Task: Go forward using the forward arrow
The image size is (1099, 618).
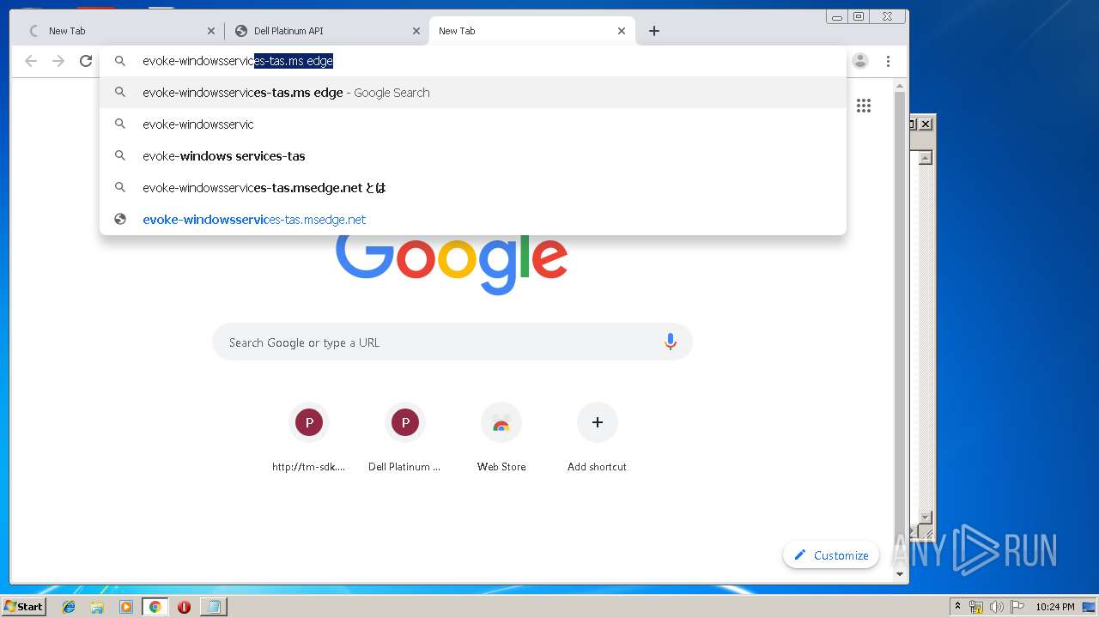Action: point(58,61)
